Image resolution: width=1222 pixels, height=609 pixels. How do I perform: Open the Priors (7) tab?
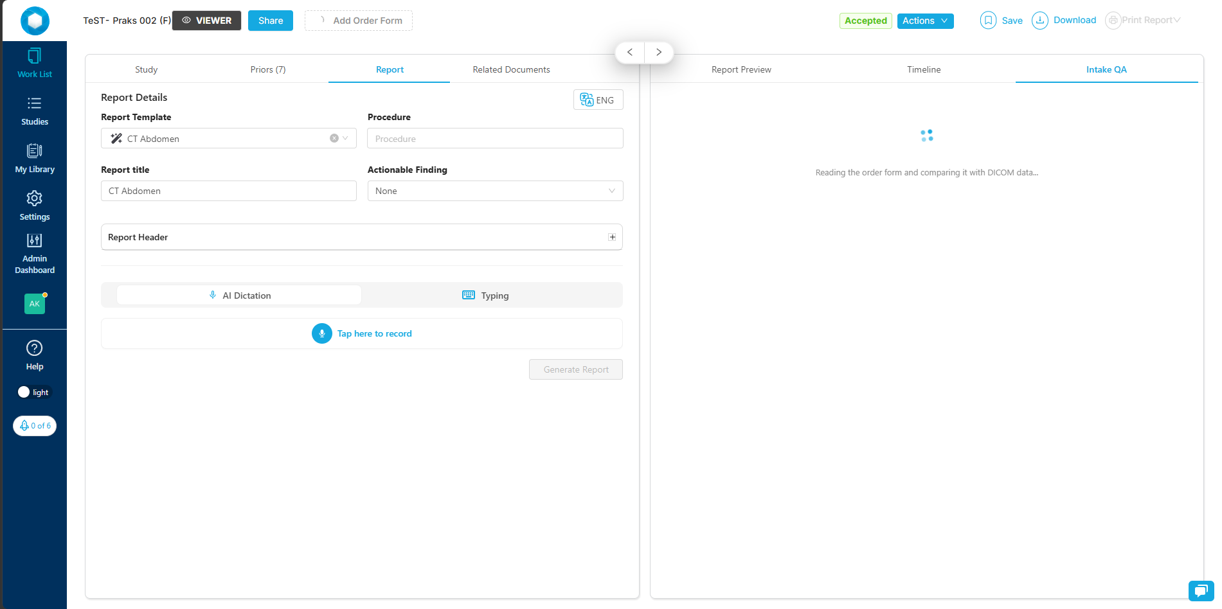pyautogui.click(x=268, y=69)
